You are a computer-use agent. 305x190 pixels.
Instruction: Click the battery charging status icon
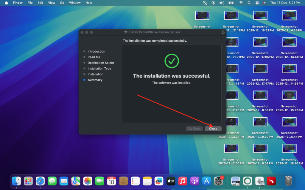231,3
